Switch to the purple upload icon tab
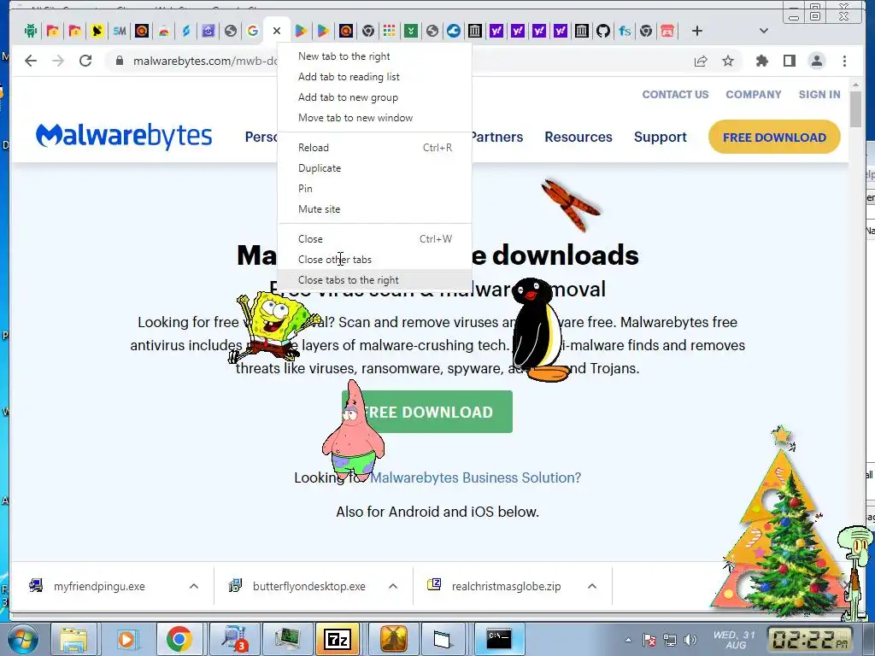 pyautogui.click(x=208, y=32)
